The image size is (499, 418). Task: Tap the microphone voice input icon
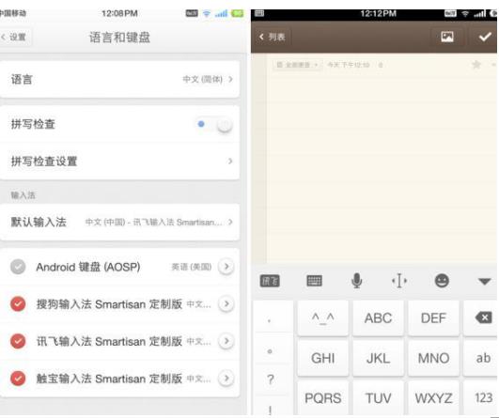[x=357, y=281]
